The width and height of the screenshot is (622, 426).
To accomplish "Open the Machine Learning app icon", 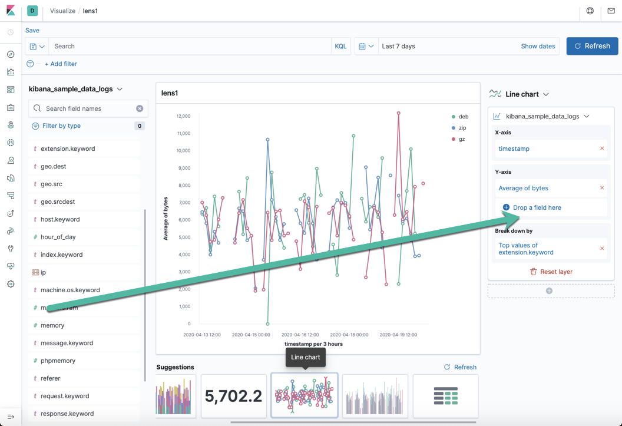I will 9,143.
